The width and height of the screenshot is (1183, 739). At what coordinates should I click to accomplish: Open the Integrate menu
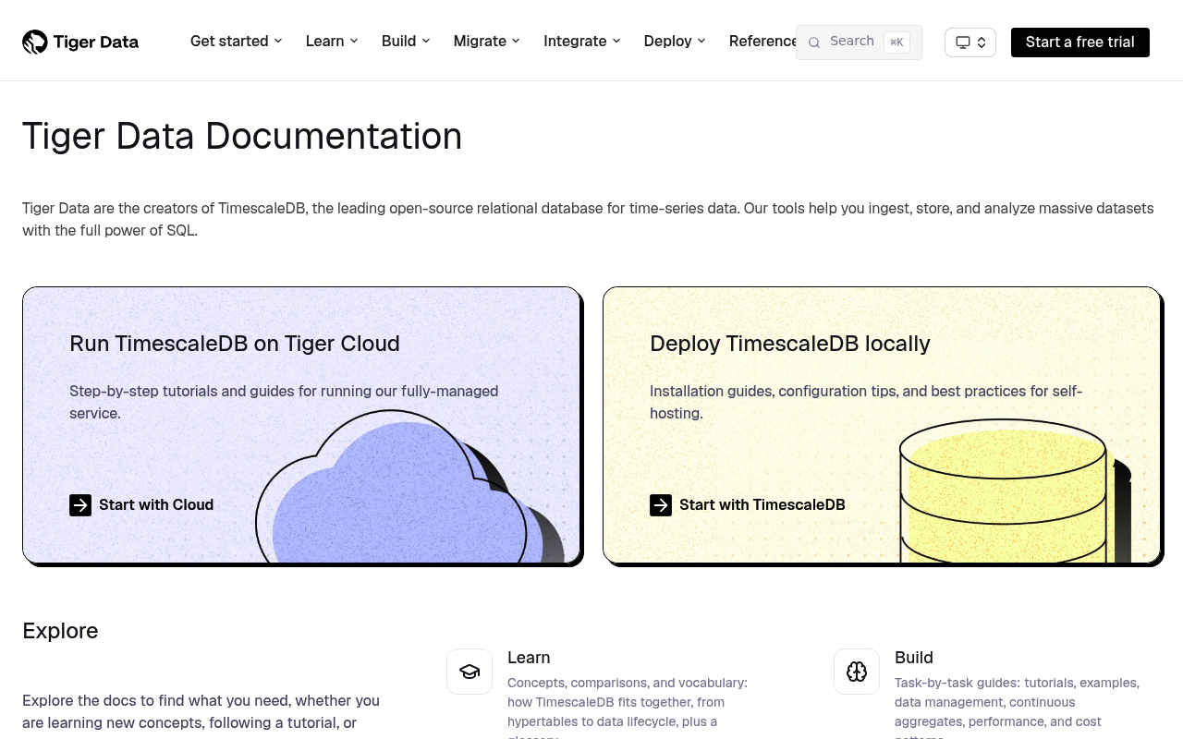582,42
